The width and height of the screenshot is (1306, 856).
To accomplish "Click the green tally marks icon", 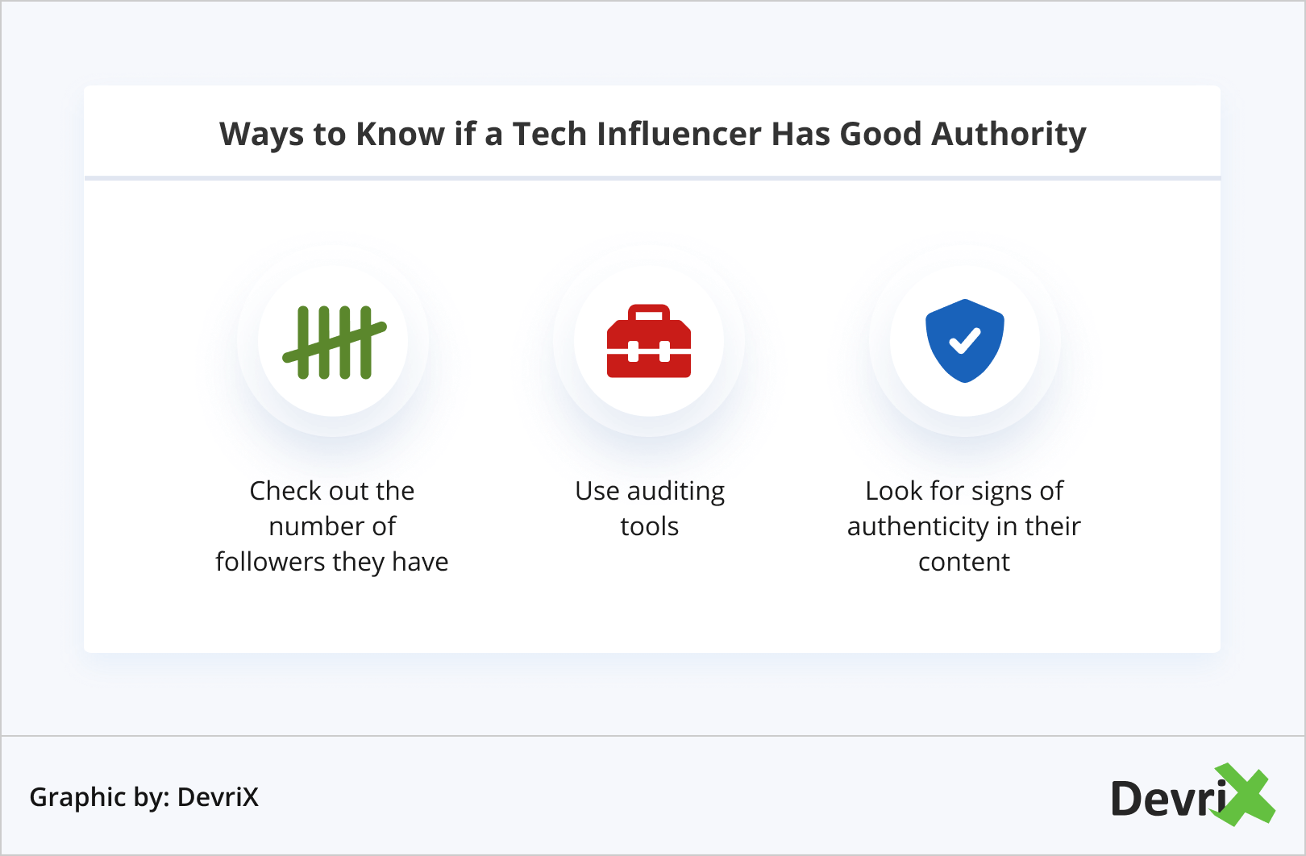I will [334, 343].
